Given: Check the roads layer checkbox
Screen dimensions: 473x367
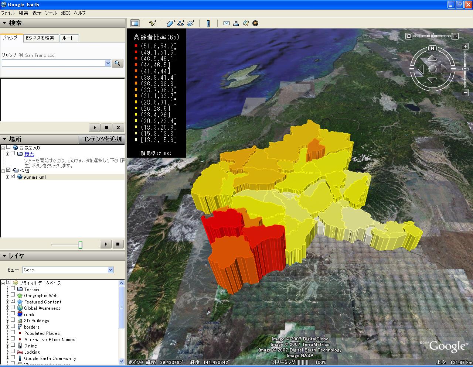Looking at the screenshot, I should point(13,314).
